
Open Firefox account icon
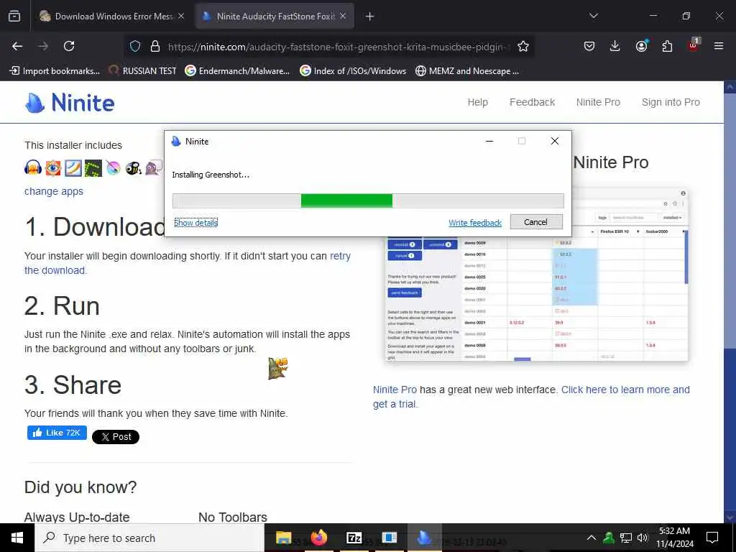click(641, 46)
